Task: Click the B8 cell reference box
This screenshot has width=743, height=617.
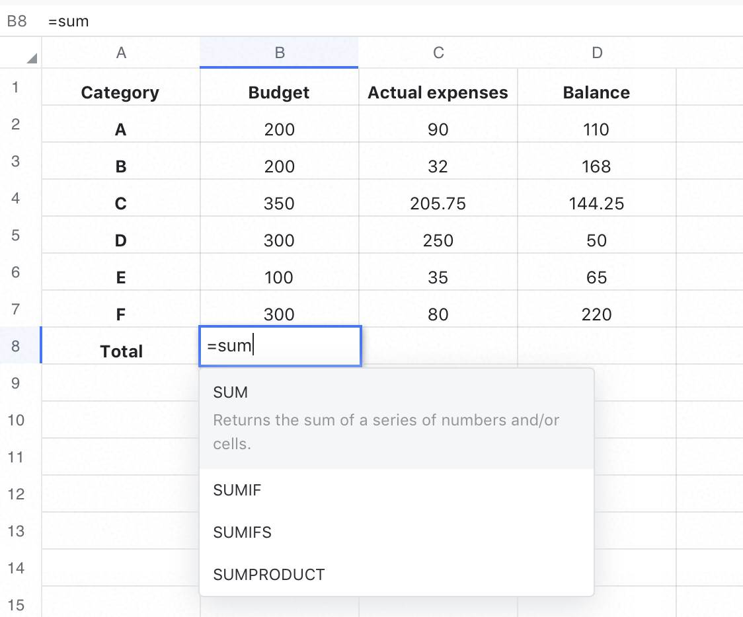Action: coord(17,21)
